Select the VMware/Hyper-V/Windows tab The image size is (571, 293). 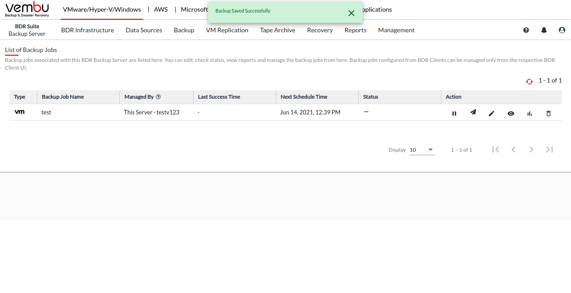click(x=102, y=9)
